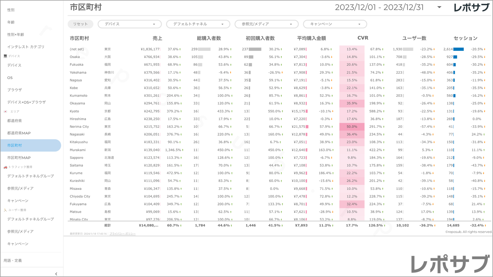Click the truck icon beside トラフィック獲得
The height and width of the screenshot is (277, 493).
pyautogui.click(x=5, y=167)
